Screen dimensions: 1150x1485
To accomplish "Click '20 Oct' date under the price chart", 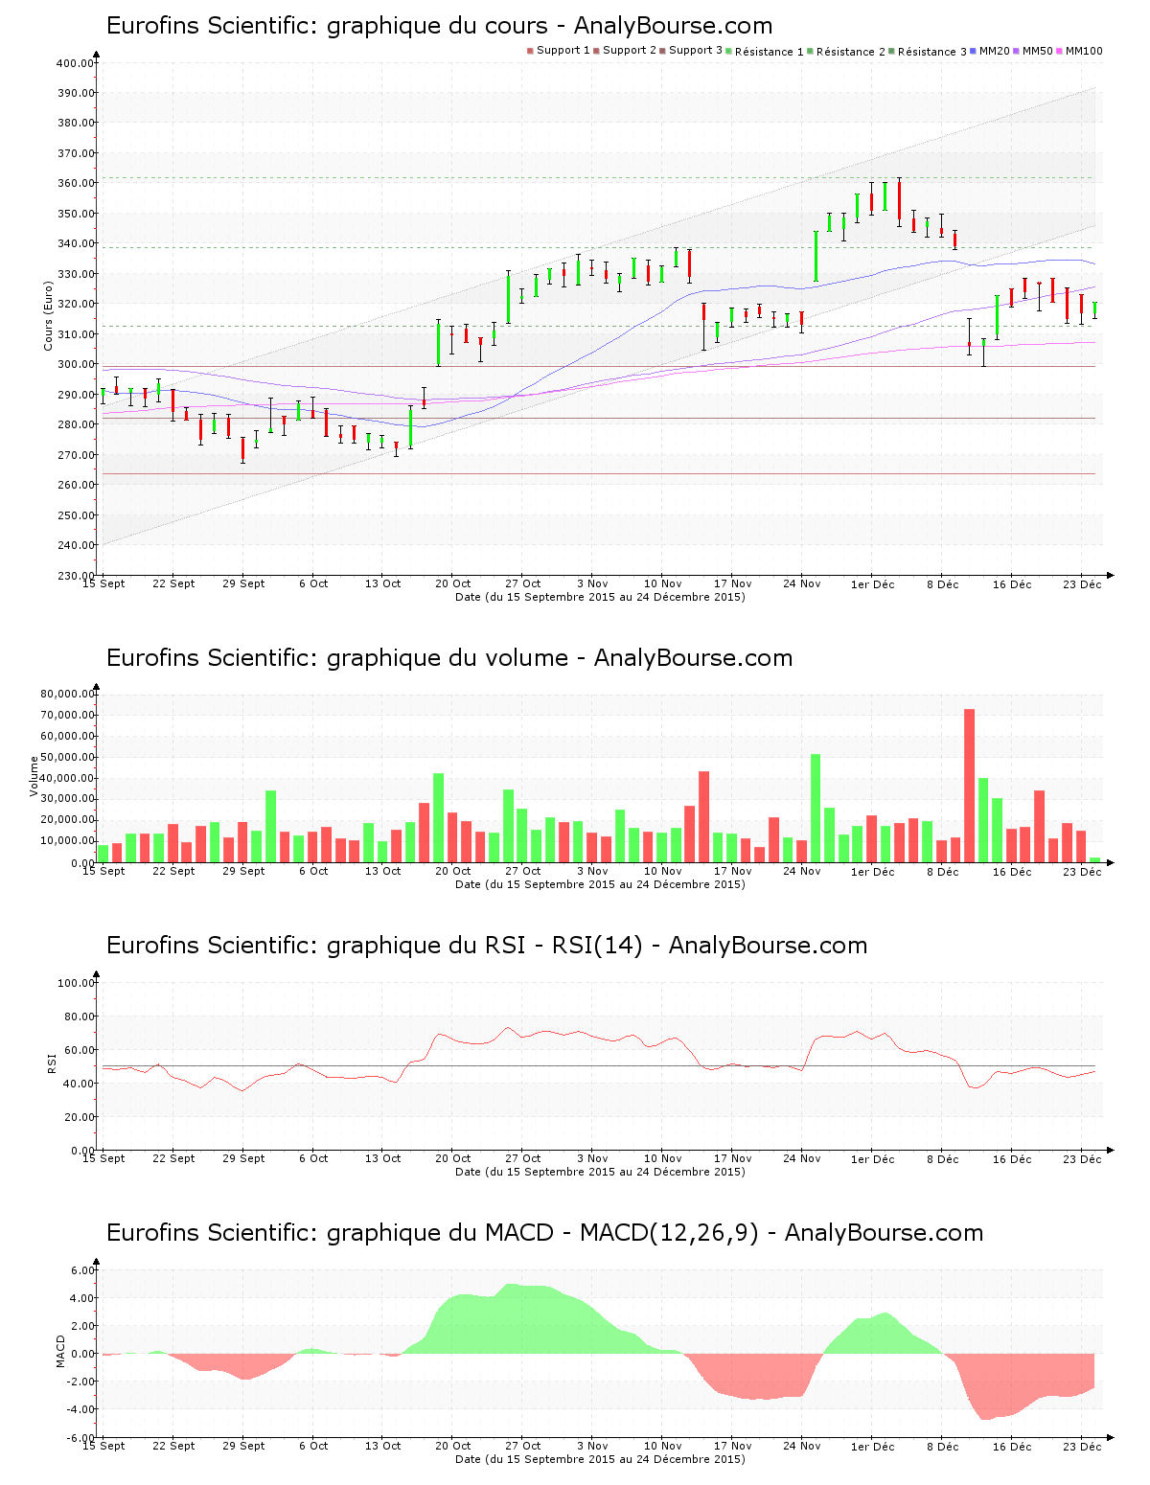I will pyautogui.click(x=453, y=583).
